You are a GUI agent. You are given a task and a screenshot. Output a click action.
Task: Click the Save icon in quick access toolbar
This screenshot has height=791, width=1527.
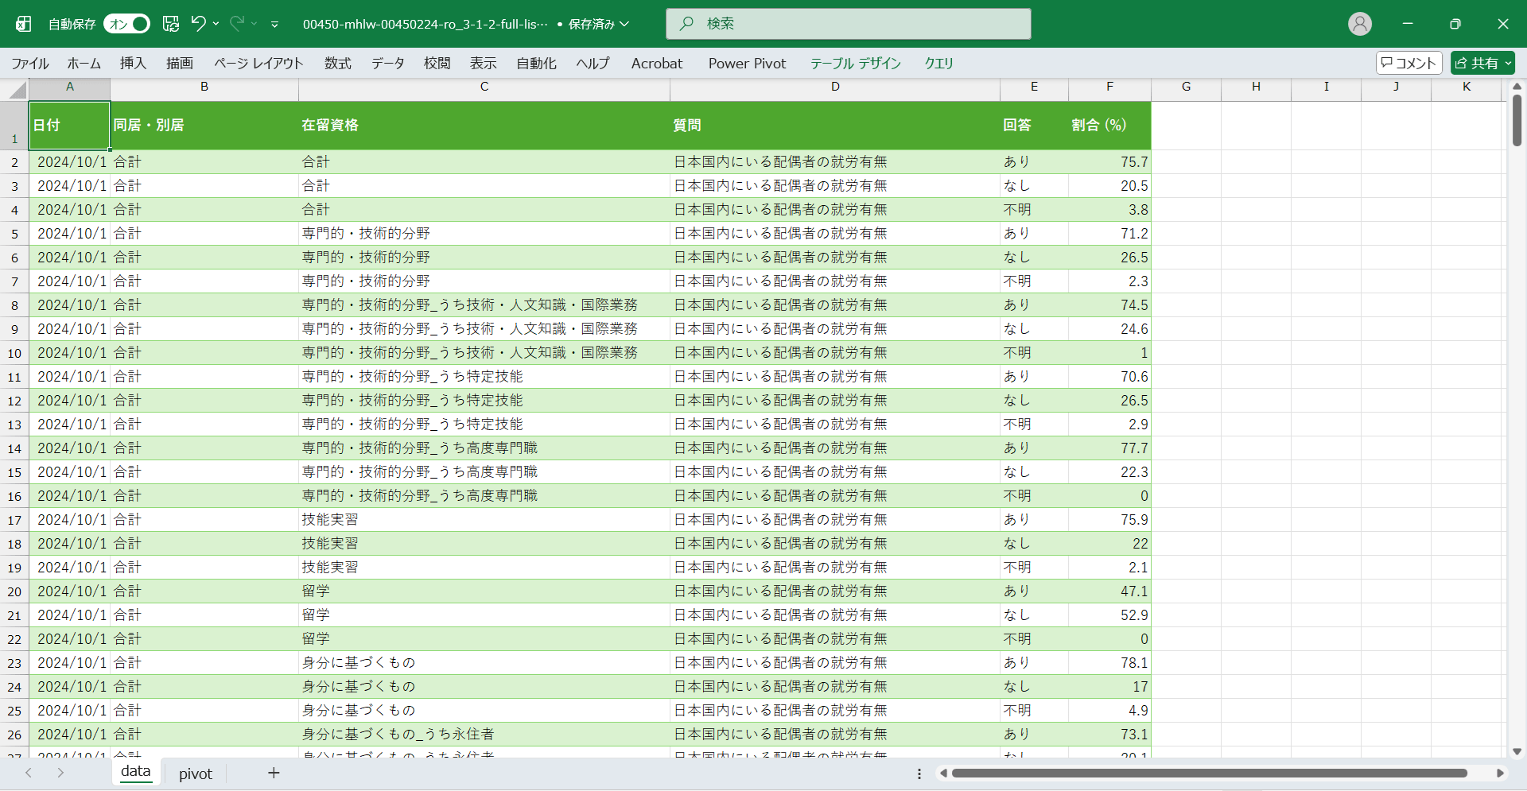(171, 24)
